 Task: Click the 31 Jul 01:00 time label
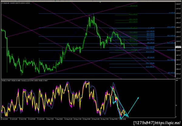coord(41,119)
